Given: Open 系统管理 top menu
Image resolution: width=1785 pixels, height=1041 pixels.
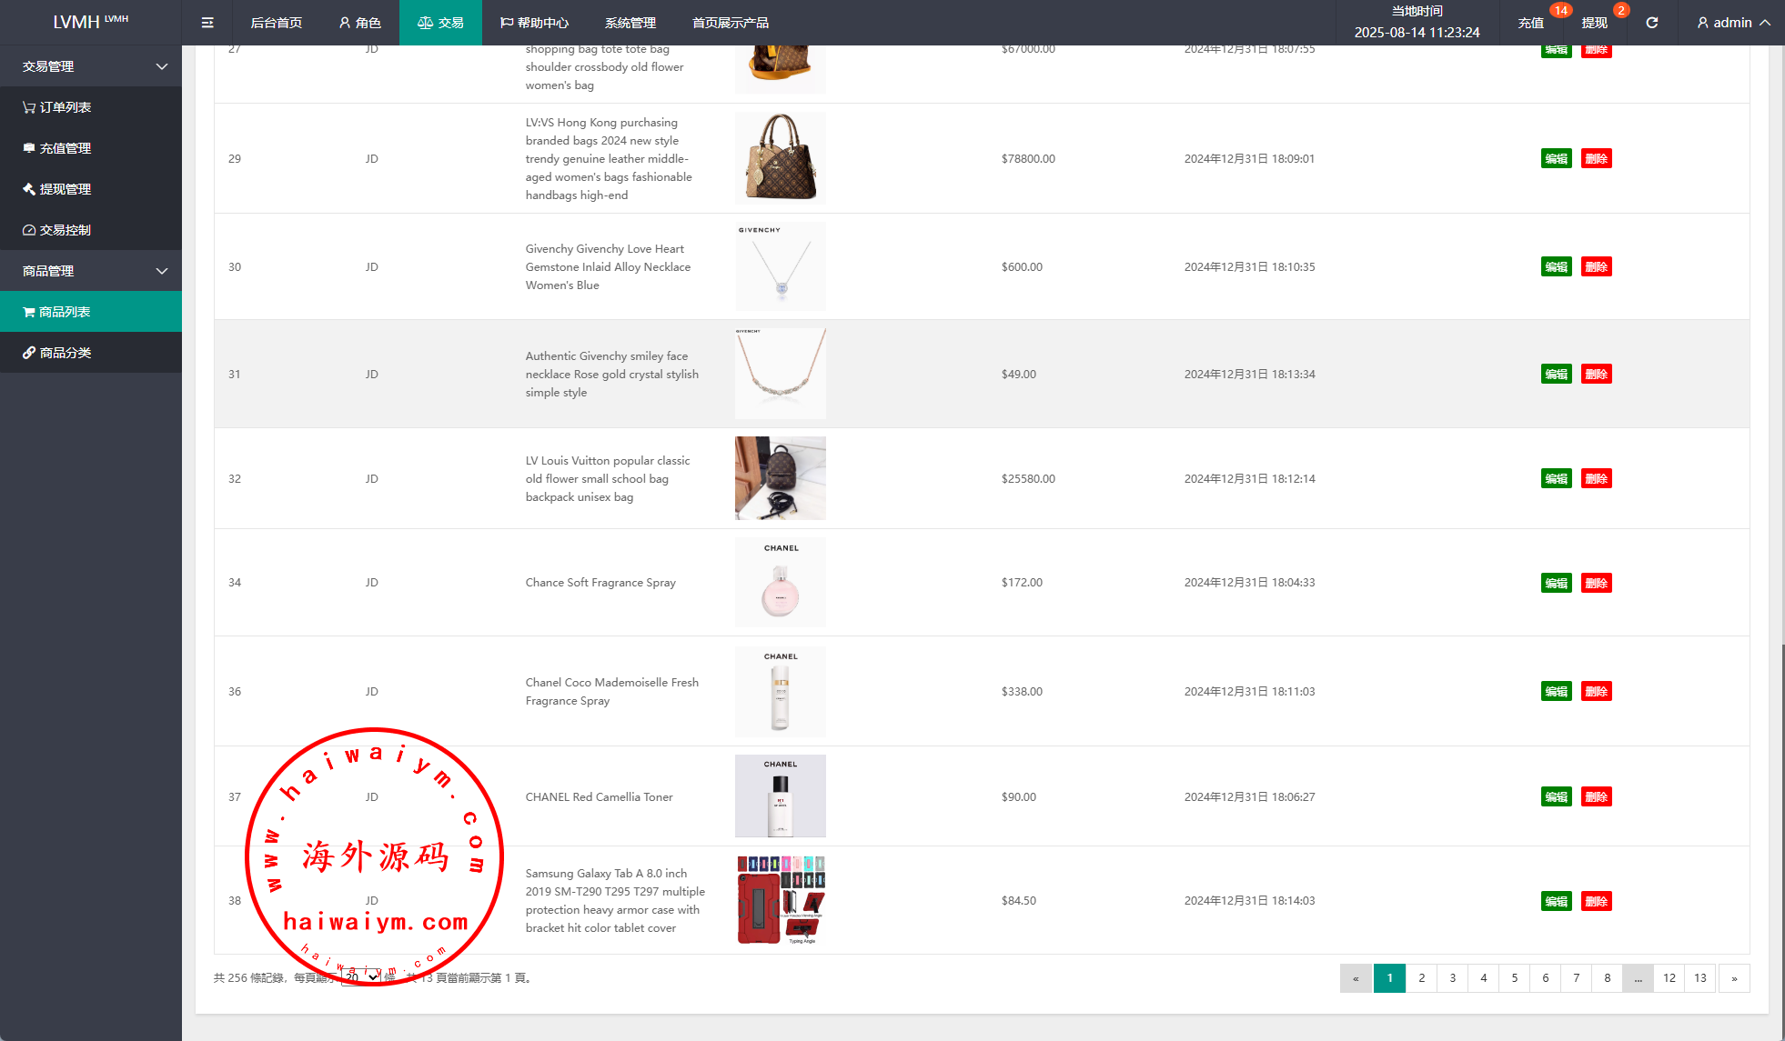Looking at the screenshot, I should coord(630,23).
